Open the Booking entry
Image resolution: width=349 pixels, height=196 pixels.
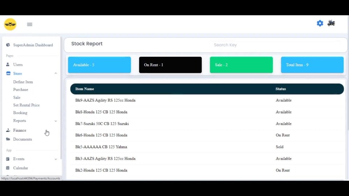20,113
